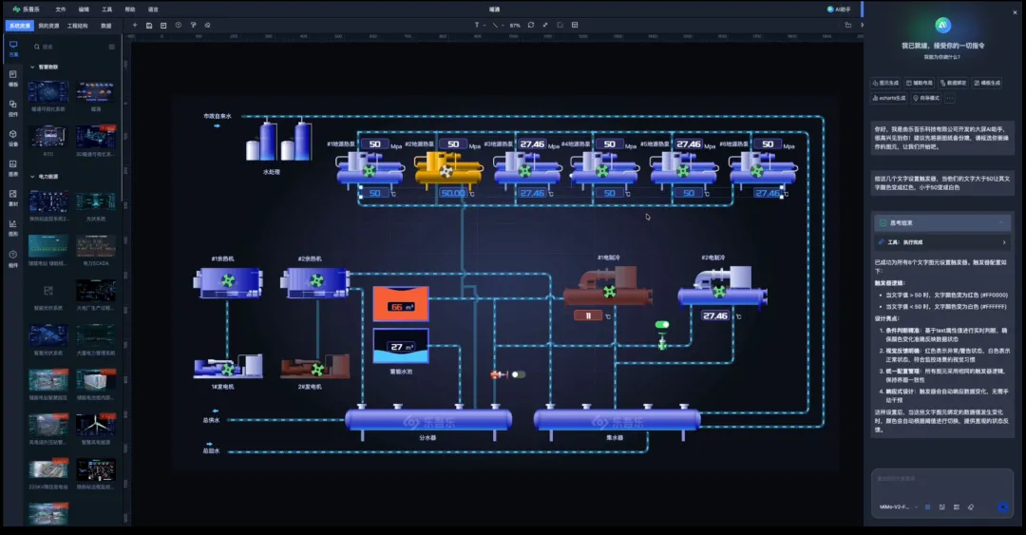
Task: Open the AI助手 button
Action: pos(839,10)
